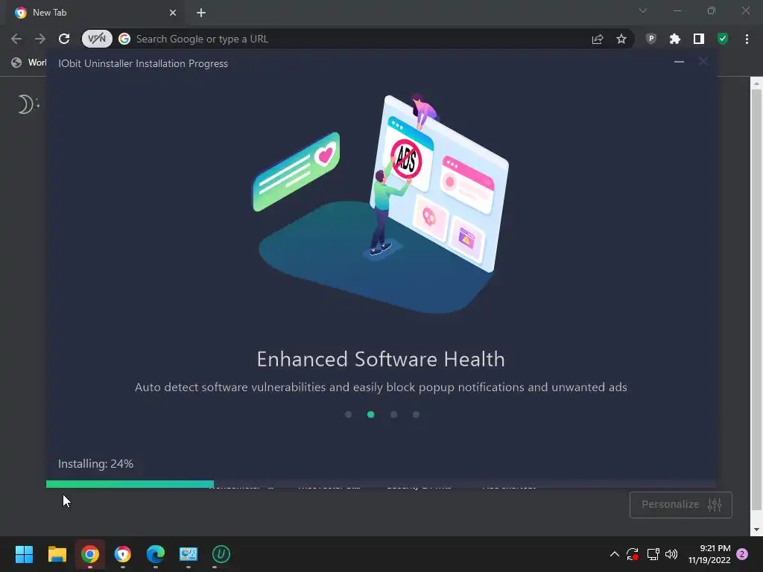Focus the Search Google or type a URL field

(x=358, y=39)
